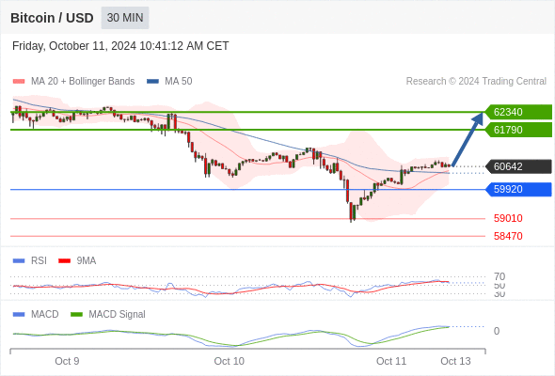The width and height of the screenshot is (555, 376).
Task: Click the RSI blue legend swatch
Action: coord(19,261)
